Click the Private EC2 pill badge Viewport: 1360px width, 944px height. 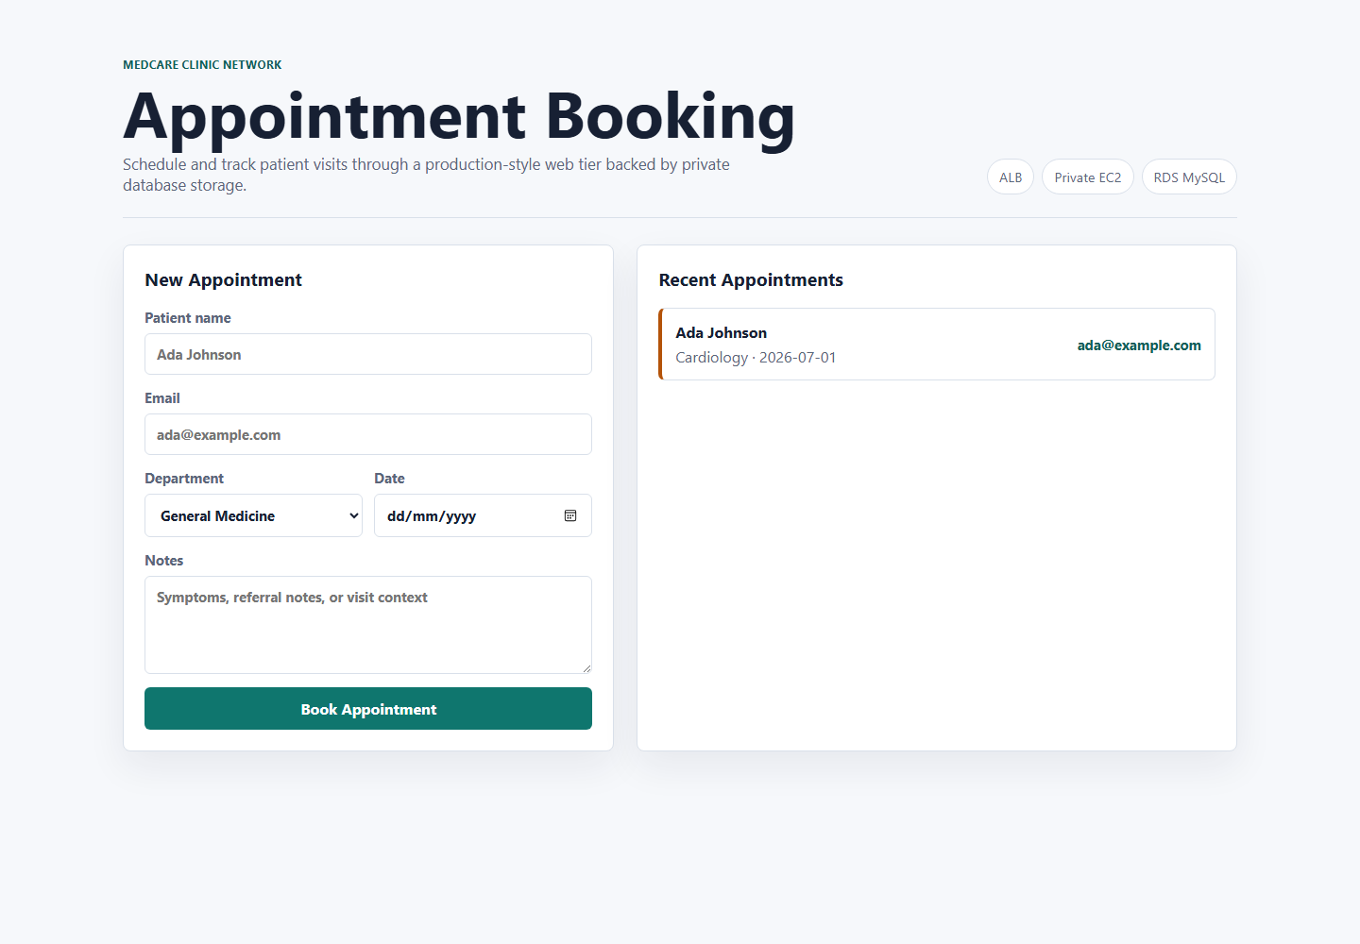click(1088, 177)
